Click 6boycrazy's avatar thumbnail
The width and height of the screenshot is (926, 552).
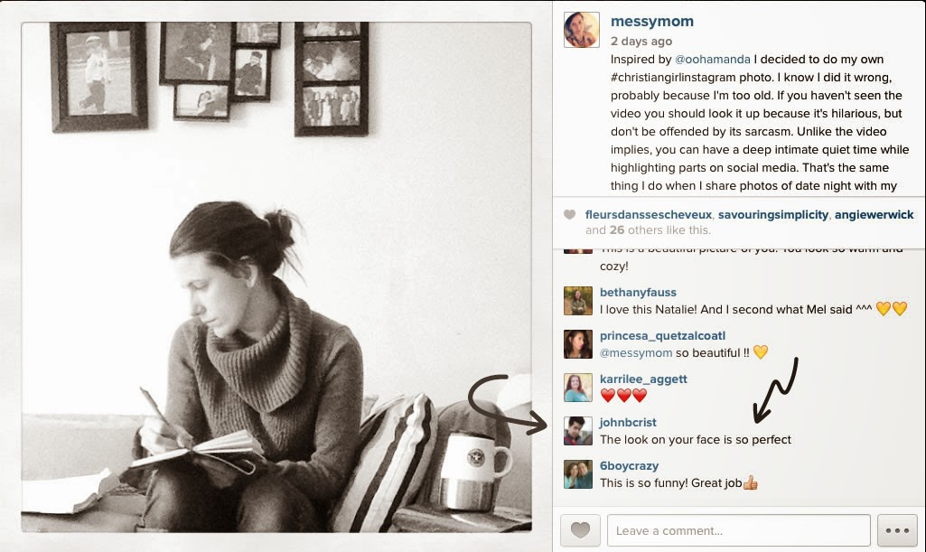[x=578, y=474]
